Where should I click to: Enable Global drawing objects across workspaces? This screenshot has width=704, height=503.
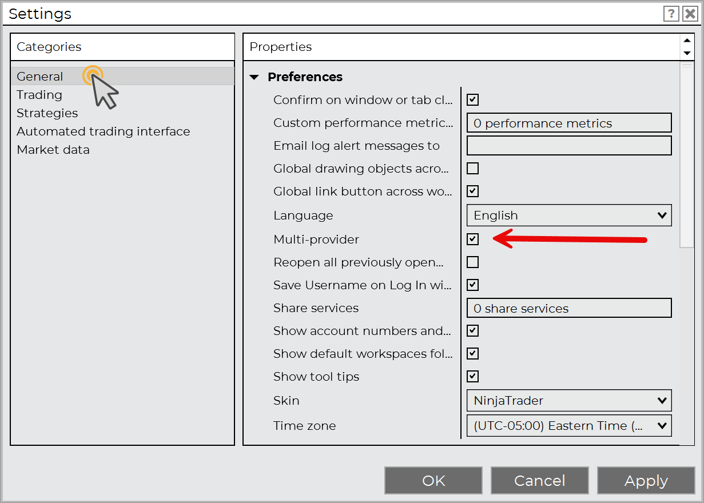click(x=472, y=169)
